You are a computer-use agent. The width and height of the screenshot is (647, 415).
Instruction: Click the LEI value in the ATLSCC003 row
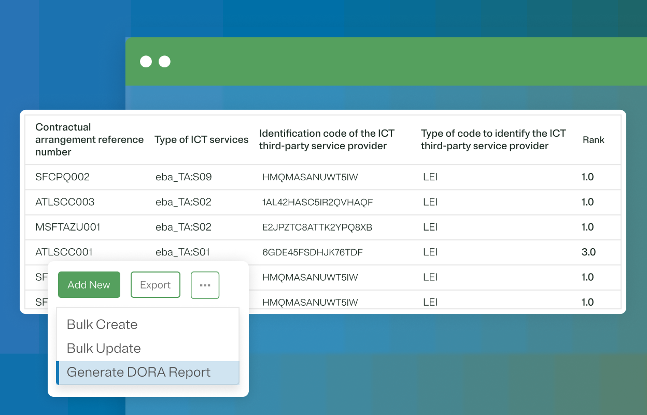430,202
